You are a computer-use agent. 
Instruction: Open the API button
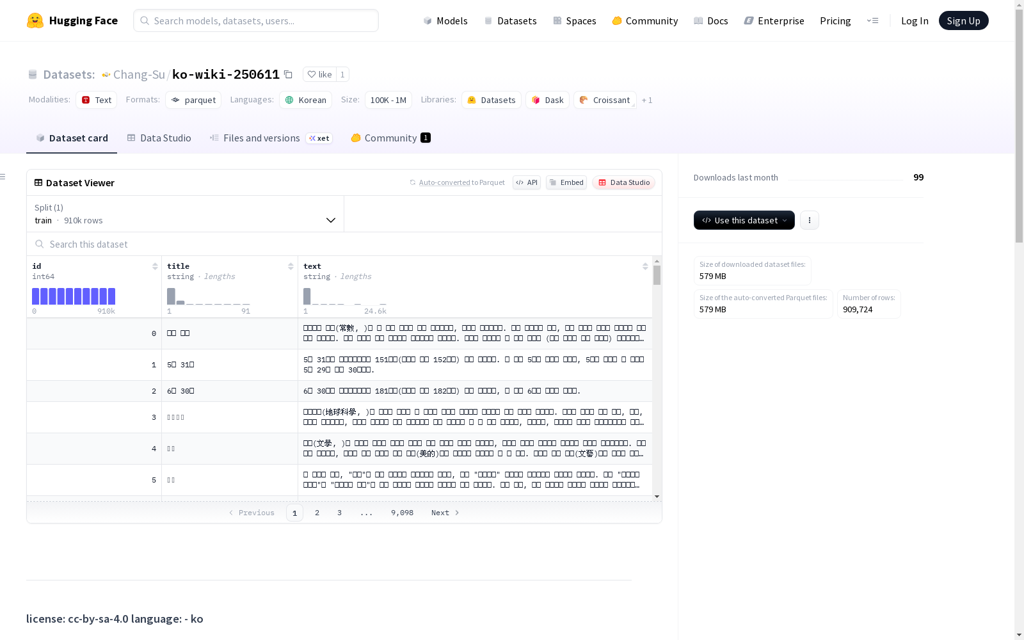[x=527, y=182]
